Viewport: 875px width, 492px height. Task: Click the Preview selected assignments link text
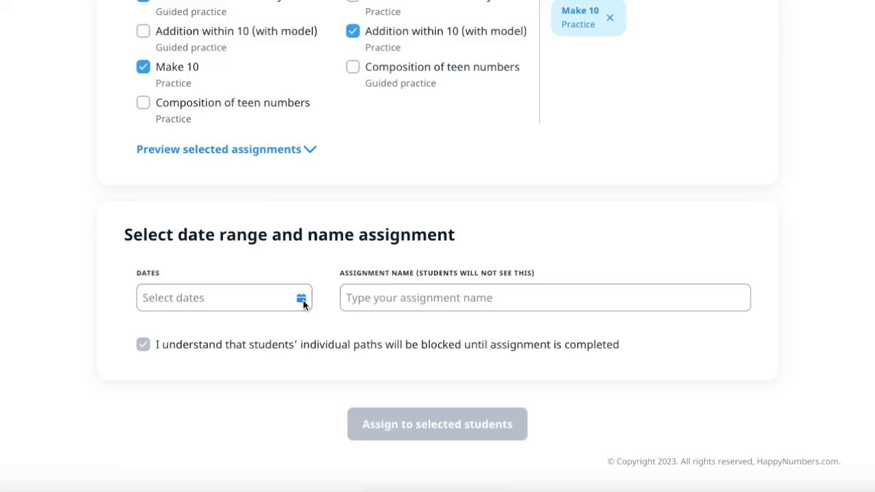point(219,150)
